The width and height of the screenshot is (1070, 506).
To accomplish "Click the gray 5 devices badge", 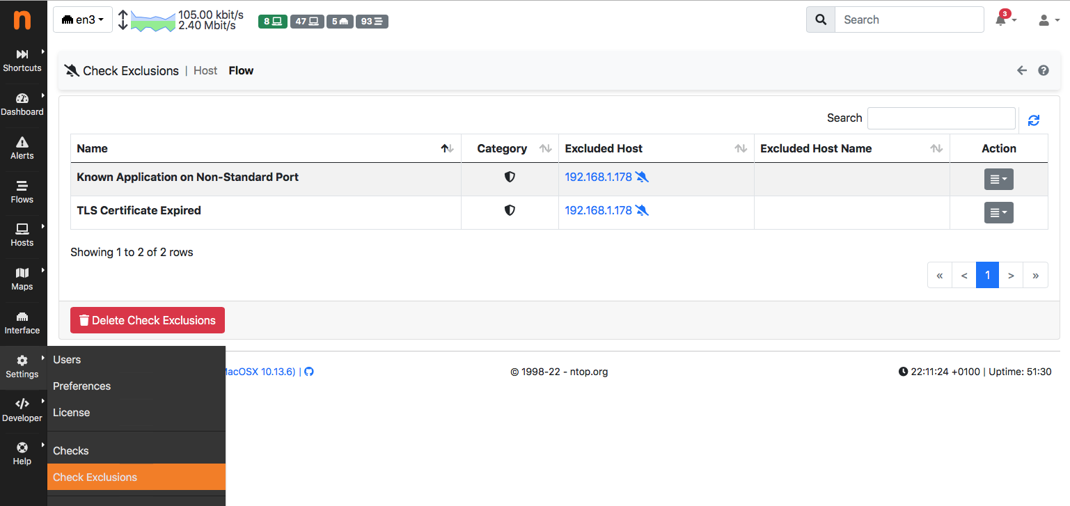I will click(340, 22).
